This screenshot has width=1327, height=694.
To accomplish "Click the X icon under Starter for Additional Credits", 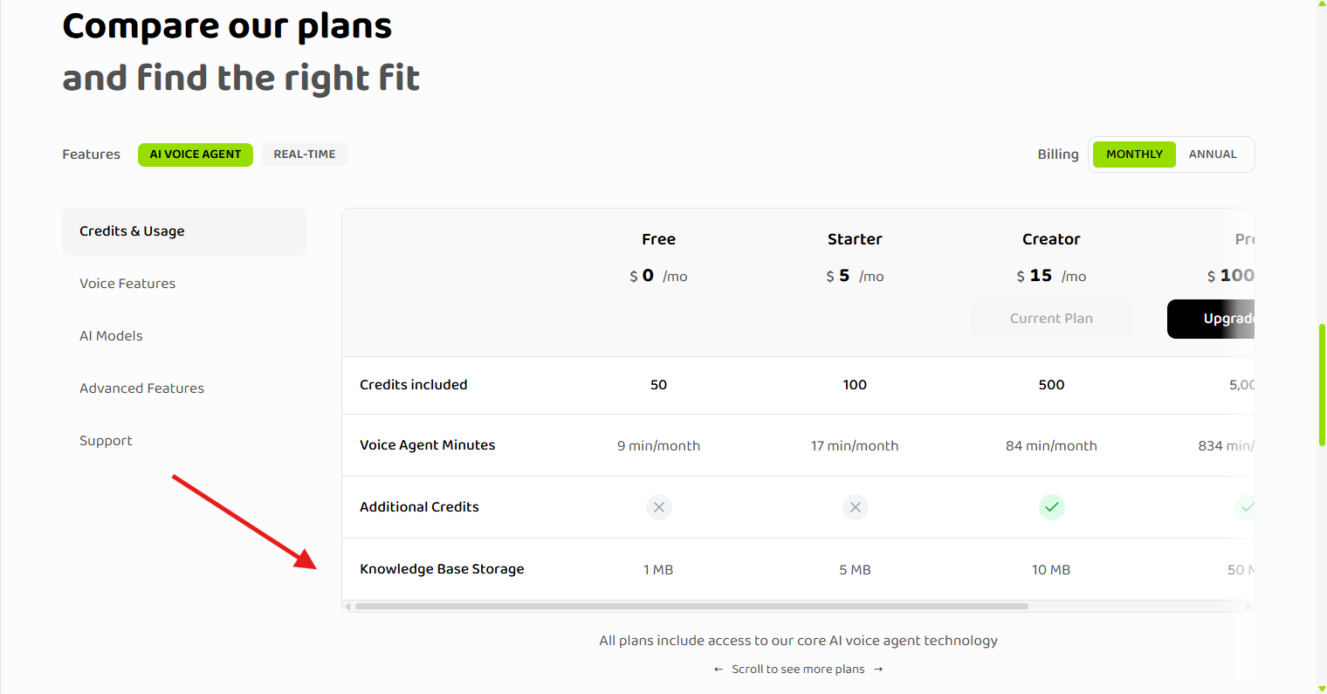I will [855, 507].
